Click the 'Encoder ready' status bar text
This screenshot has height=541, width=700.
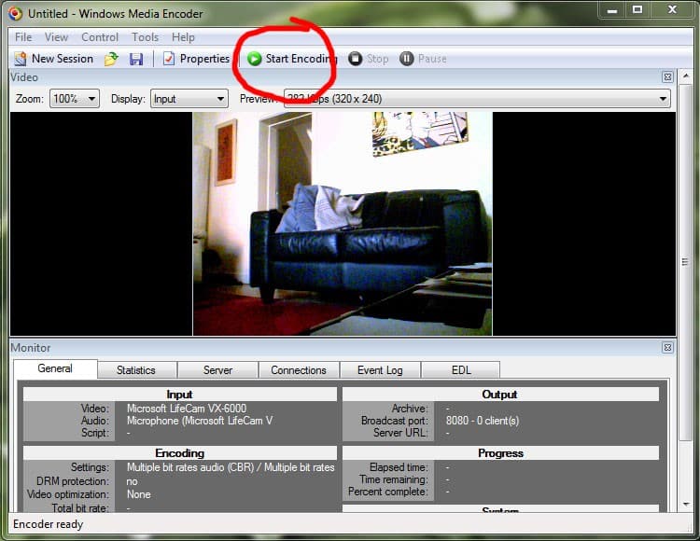49,524
